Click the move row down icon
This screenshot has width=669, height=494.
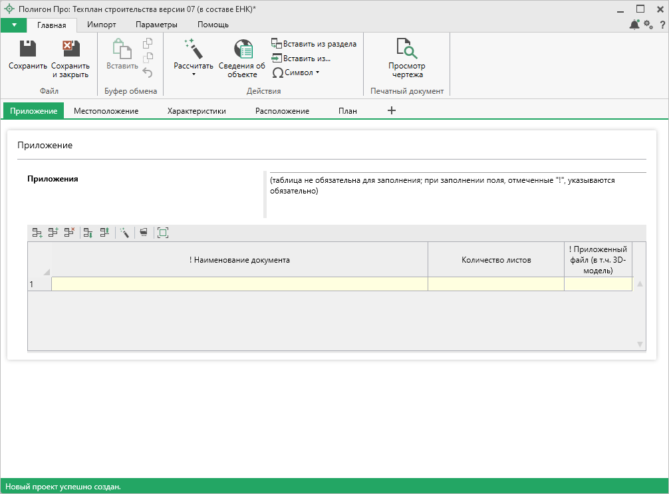click(x=88, y=233)
